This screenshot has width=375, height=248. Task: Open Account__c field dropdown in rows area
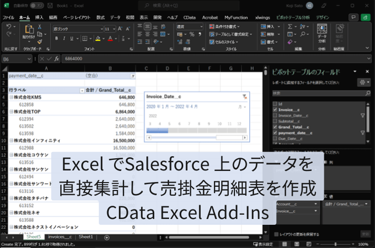click(x=316, y=204)
